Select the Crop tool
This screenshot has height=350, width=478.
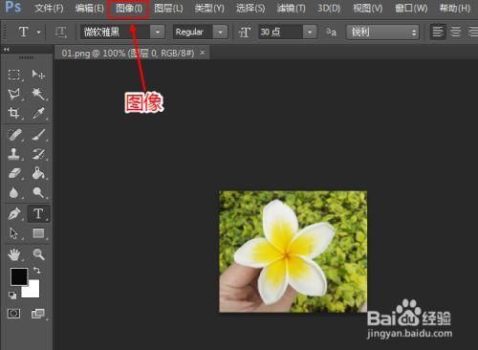14,113
